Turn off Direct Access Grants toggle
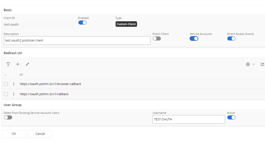This screenshot has height=145, width=265. point(231,38)
